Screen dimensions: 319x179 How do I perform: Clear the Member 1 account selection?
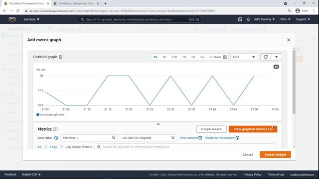(114, 138)
